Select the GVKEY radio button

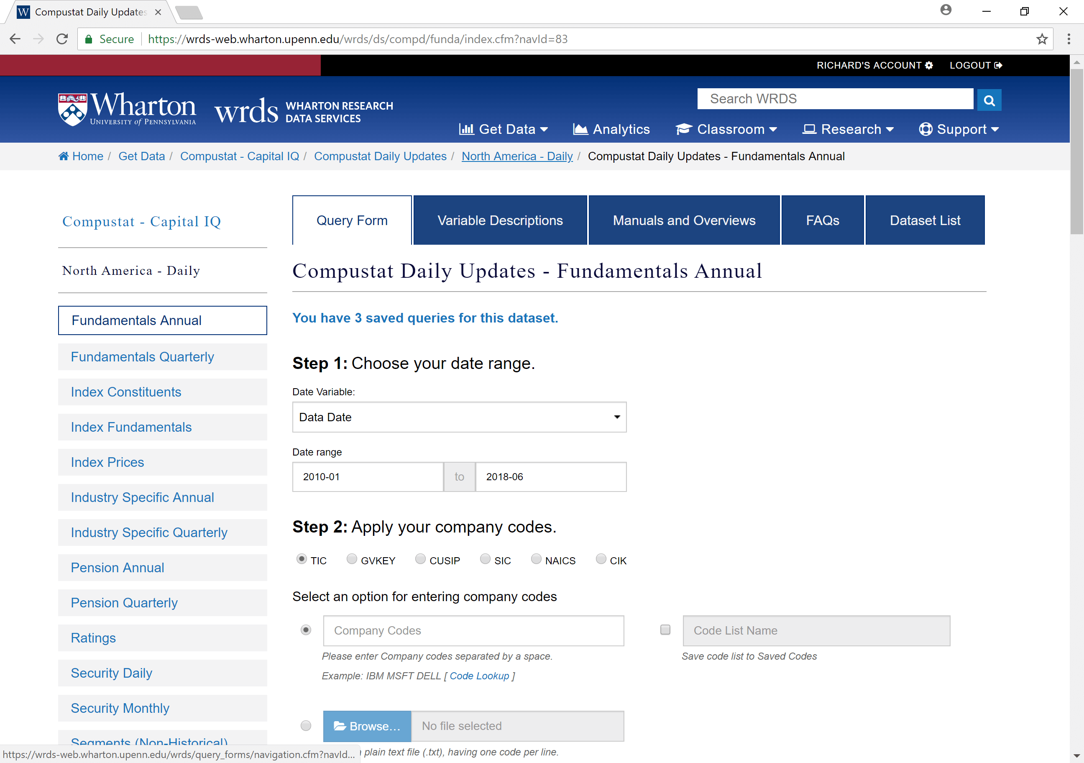click(x=352, y=559)
